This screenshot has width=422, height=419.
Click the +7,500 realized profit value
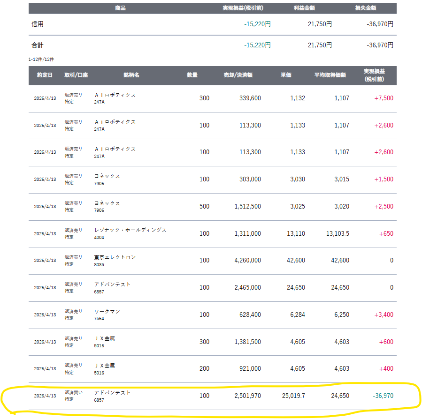(x=384, y=98)
